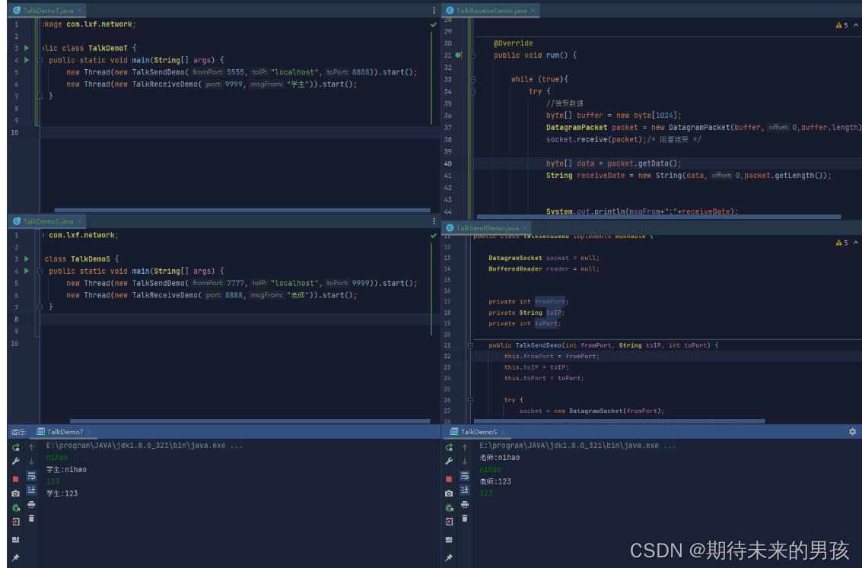Open the run panel gear settings
This screenshot has height=568, width=862.
(x=852, y=432)
